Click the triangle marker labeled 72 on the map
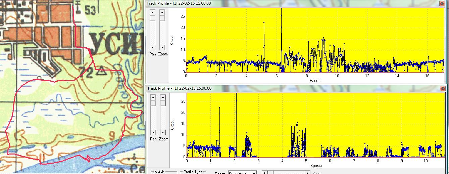 pyautogui.click(x=102, y=71)
